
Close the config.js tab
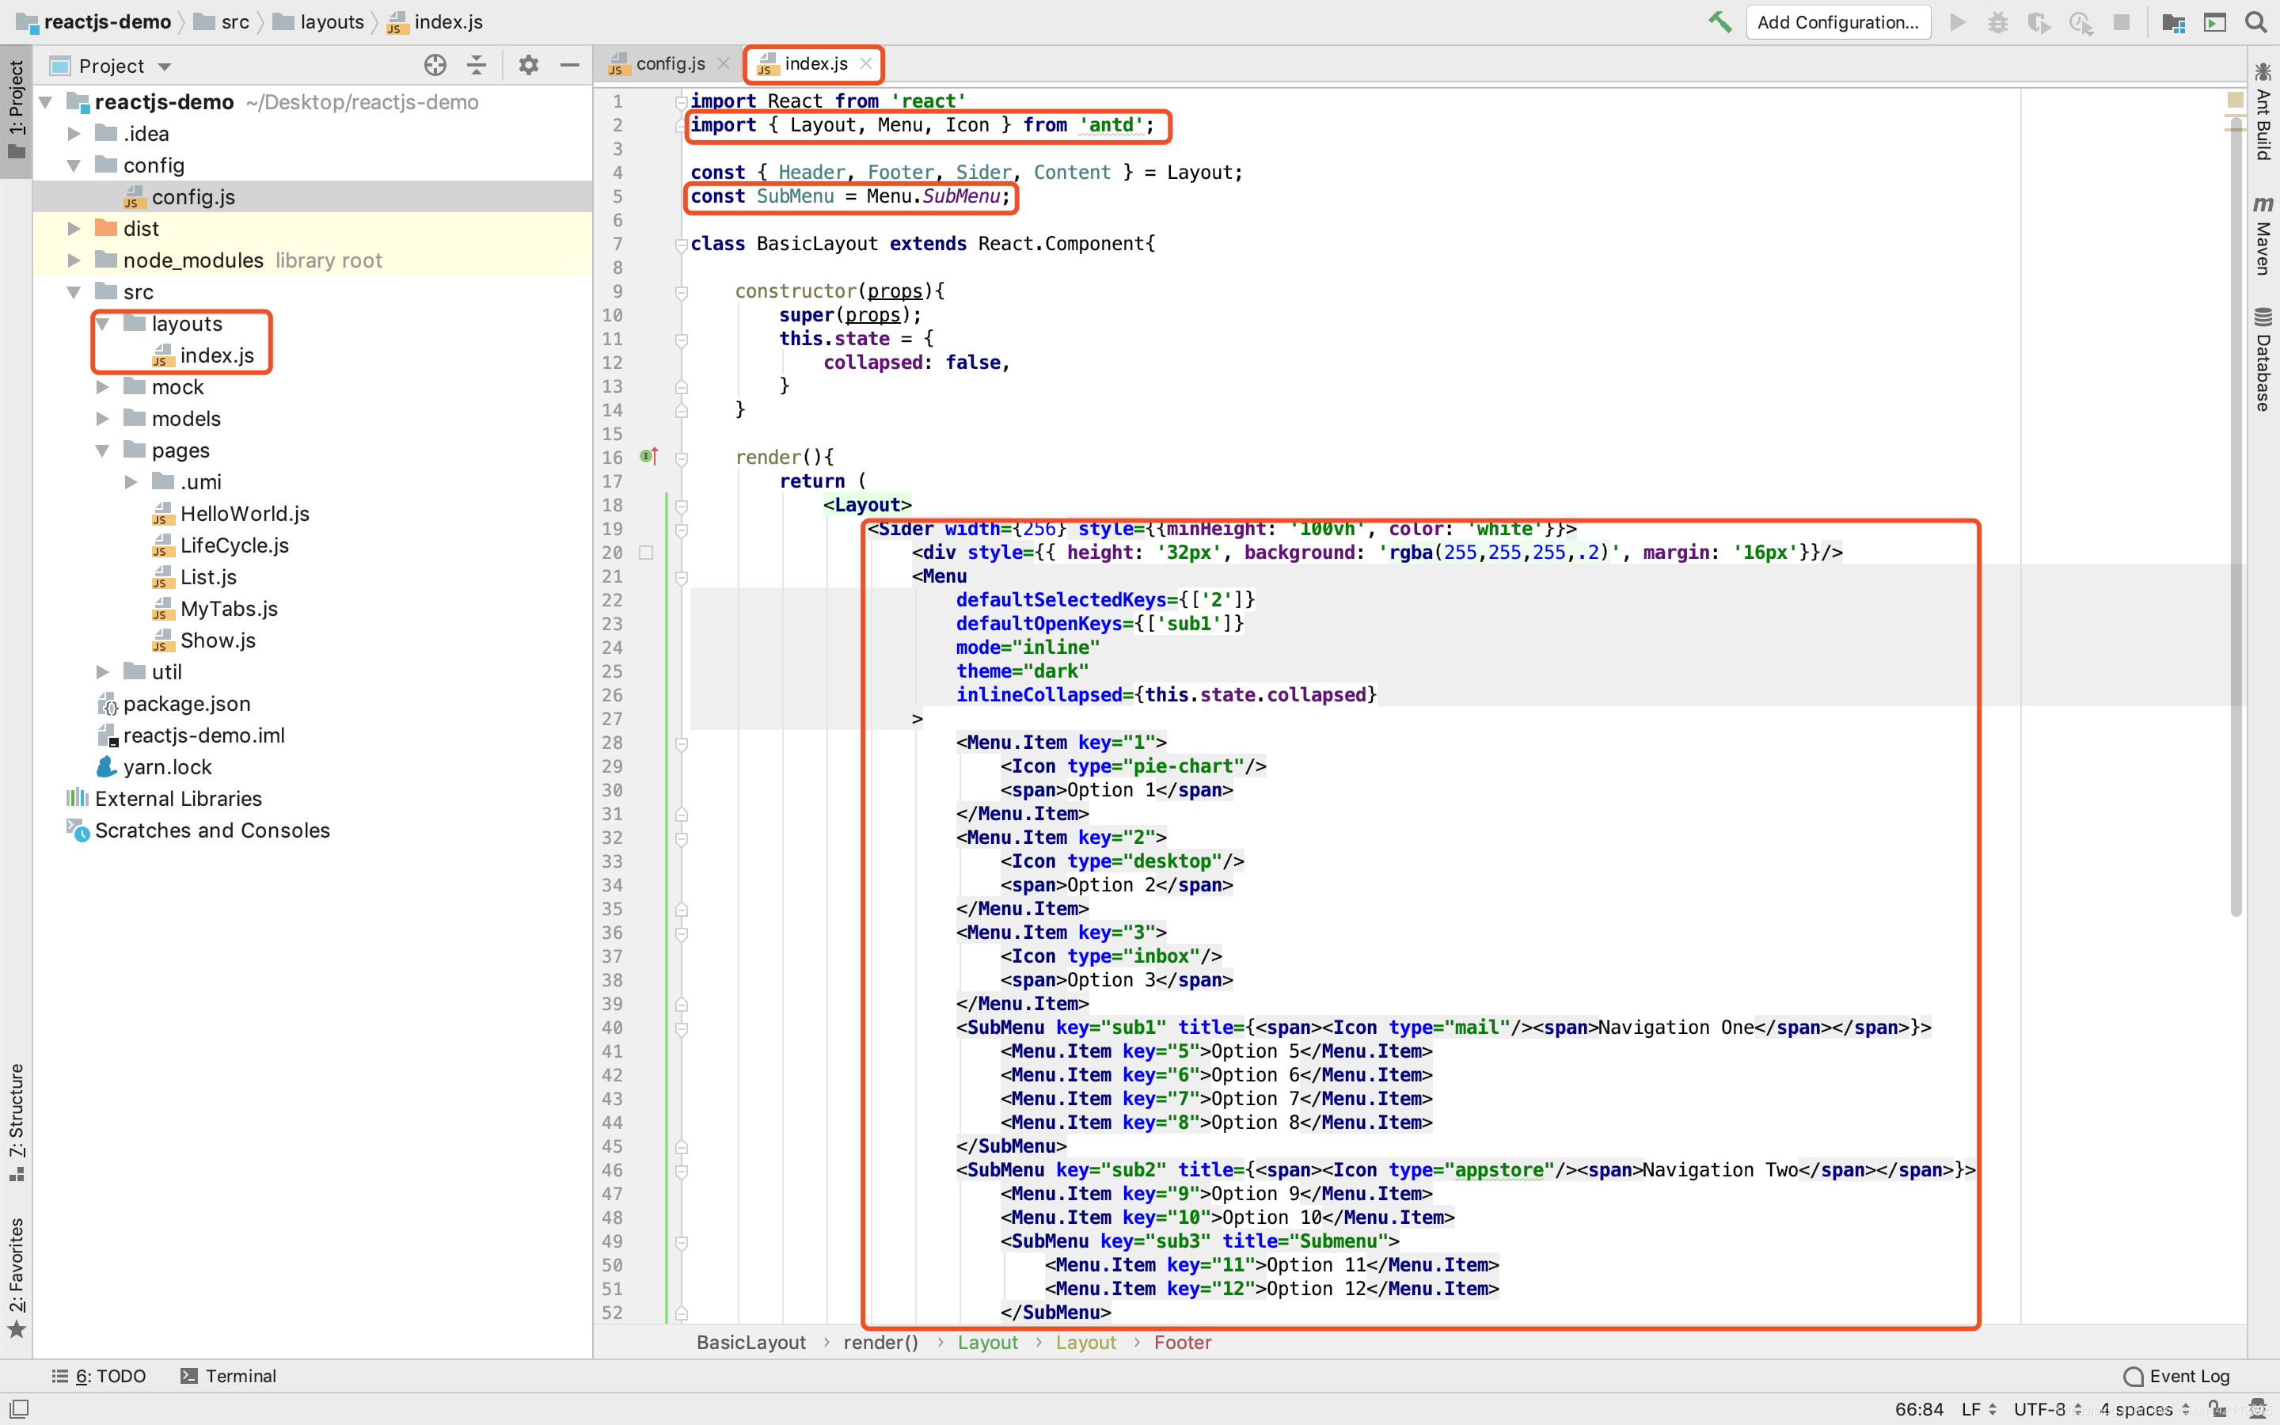coord(723,63)
